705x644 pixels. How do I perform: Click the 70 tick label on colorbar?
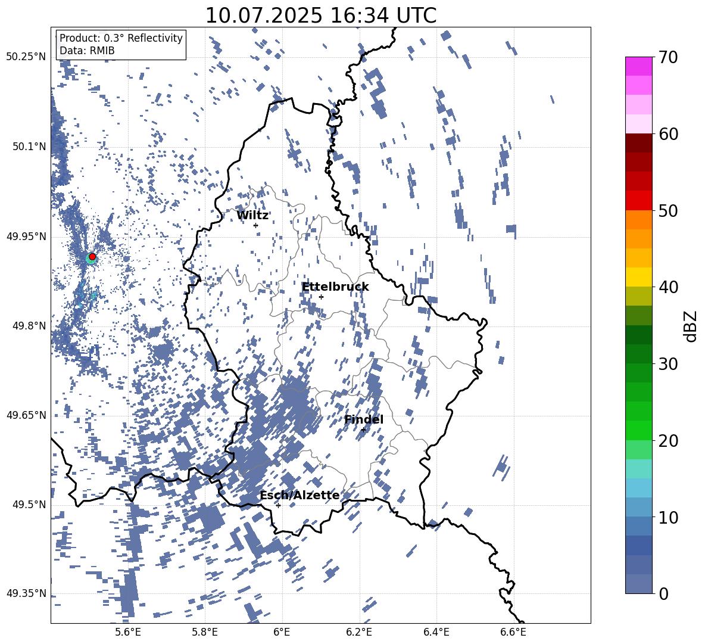(668, 57)
